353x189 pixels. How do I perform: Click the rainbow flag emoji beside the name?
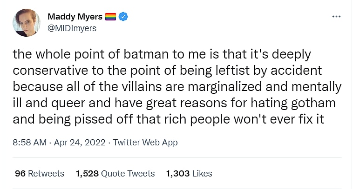point(110,17)
